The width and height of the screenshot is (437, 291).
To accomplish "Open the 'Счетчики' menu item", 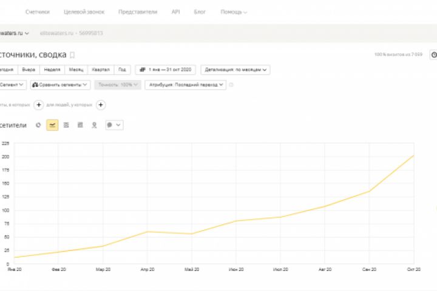I will [x=38, y=12].
